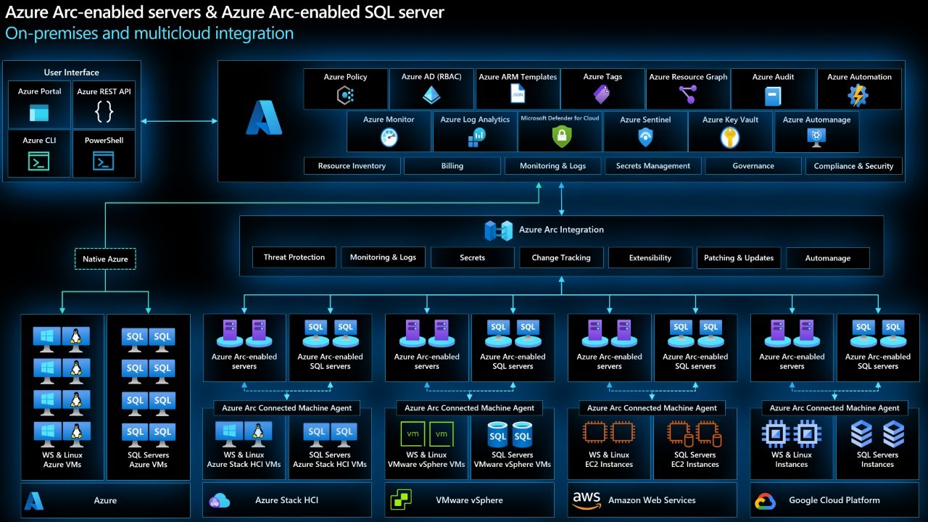Click the Automanage box in Arc Integration

(x=827, y=257)
